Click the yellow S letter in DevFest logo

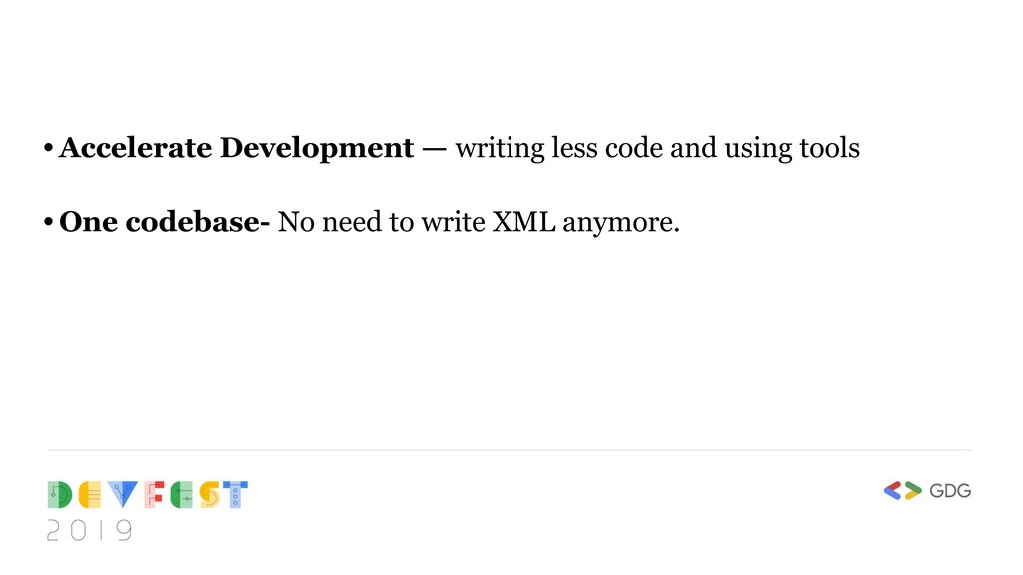(x=210, y=495)
